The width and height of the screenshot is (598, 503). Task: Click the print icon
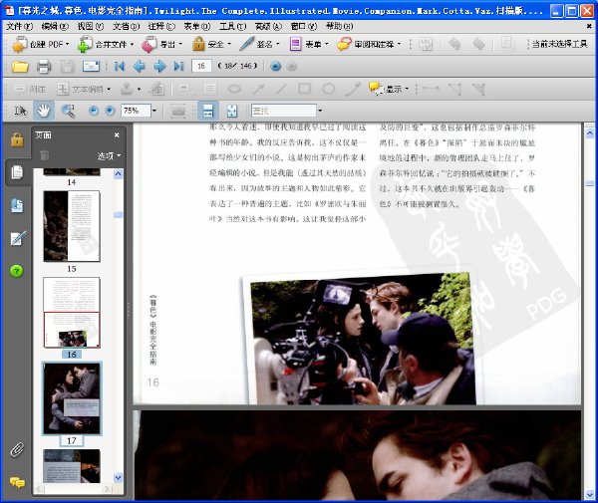(x=44, y=67)
